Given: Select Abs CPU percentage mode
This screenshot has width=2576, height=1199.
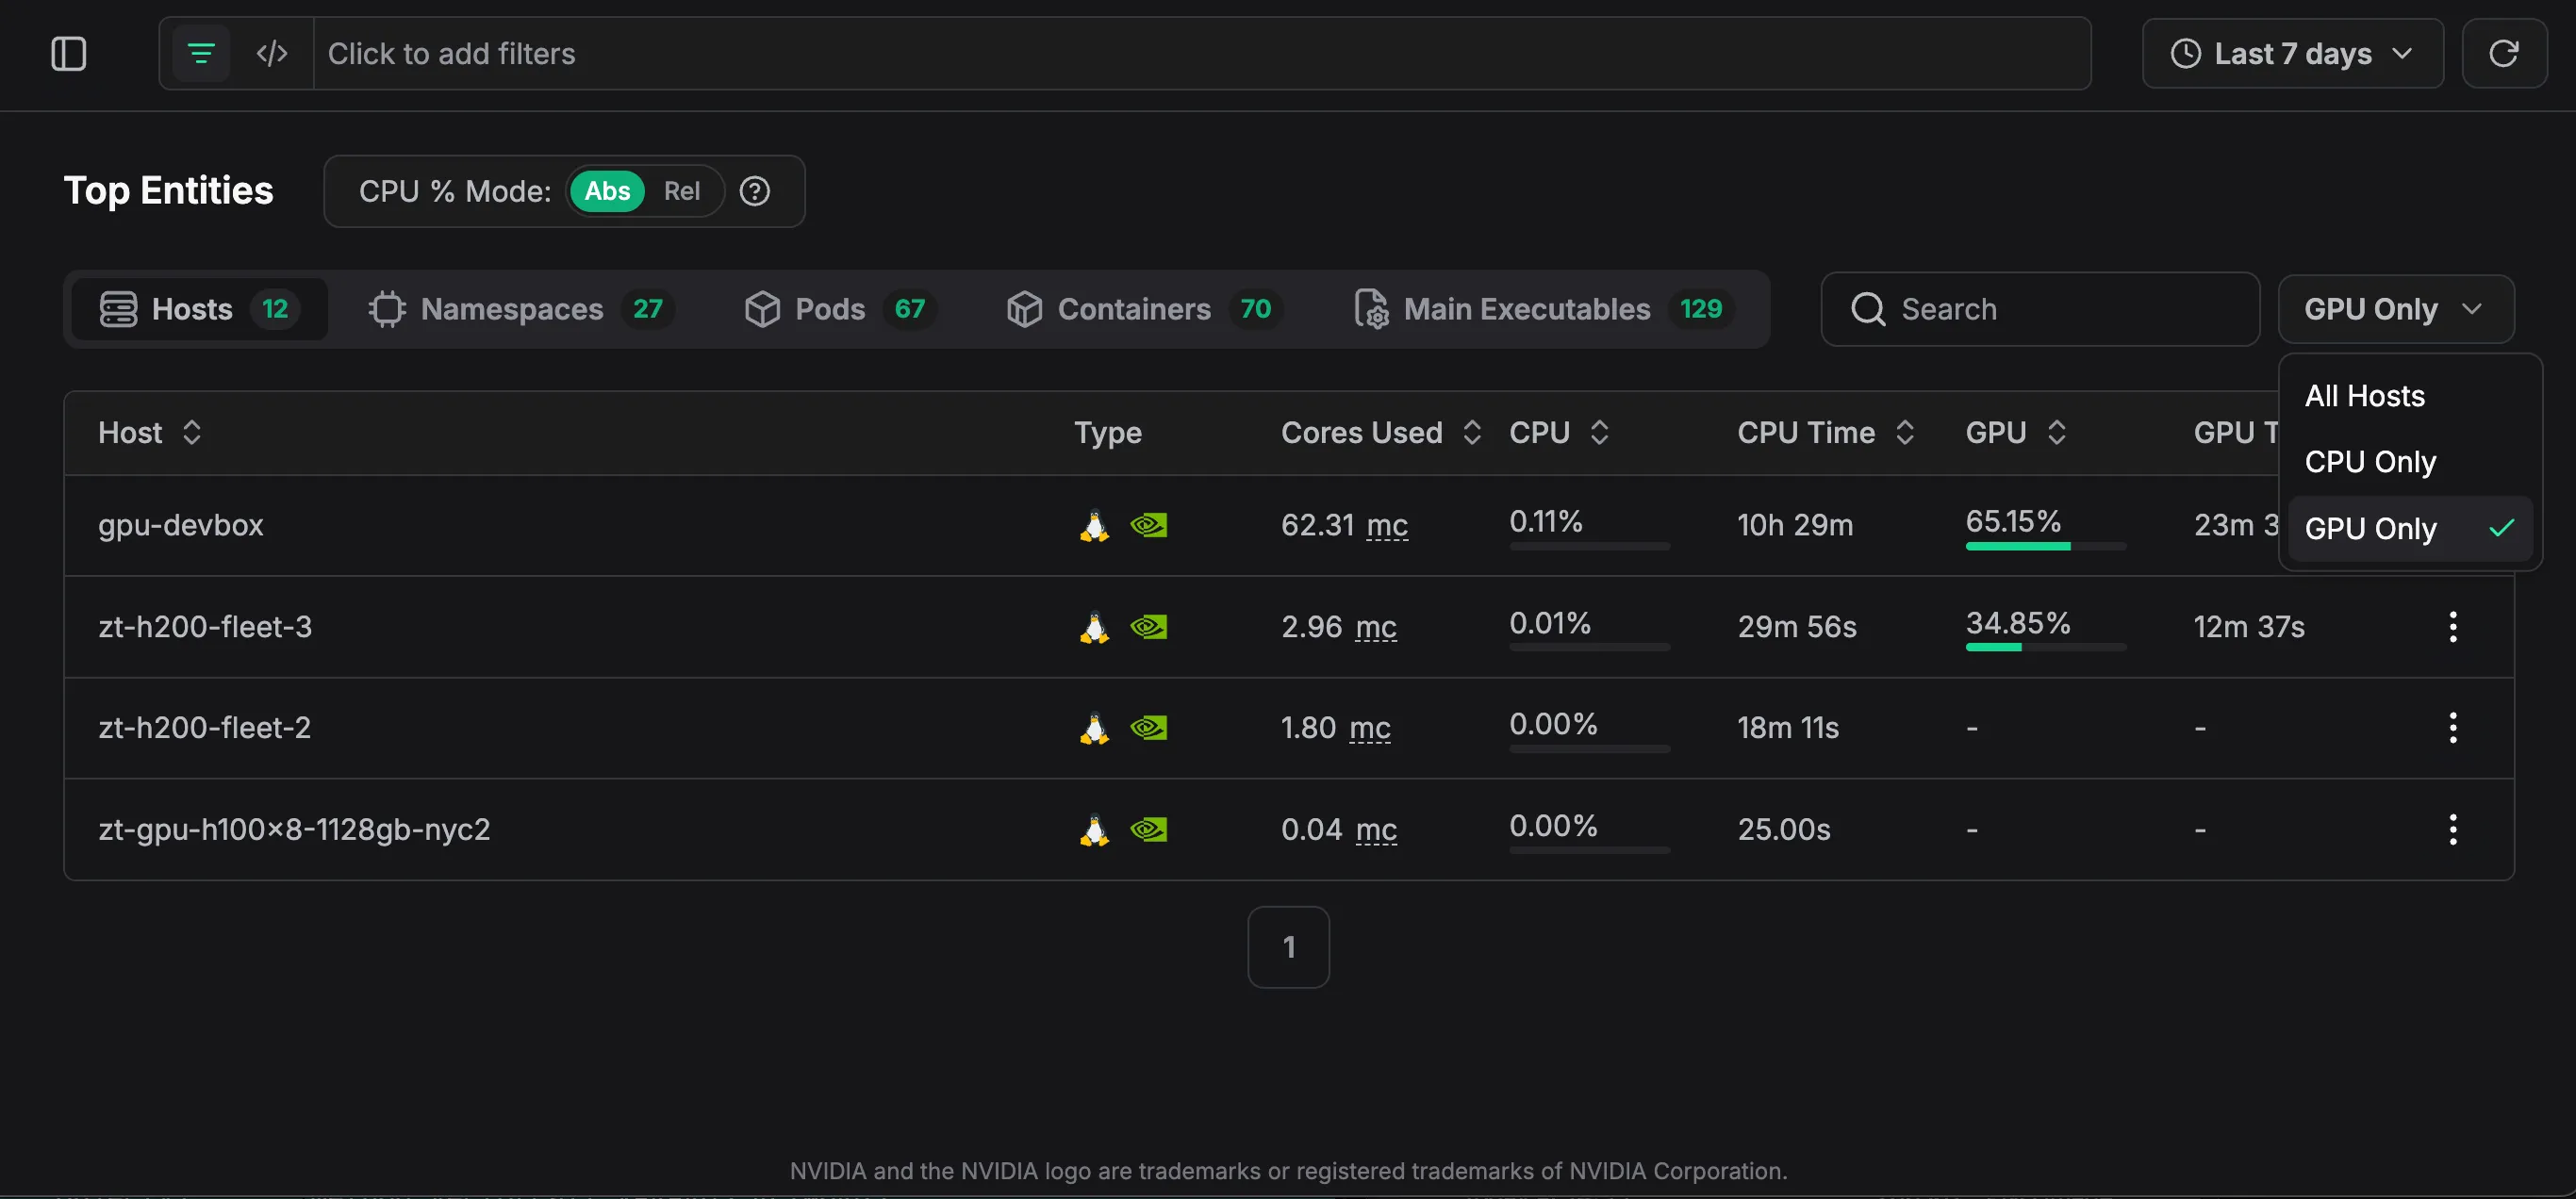Looking at the screenshot, I should (607, 191).
